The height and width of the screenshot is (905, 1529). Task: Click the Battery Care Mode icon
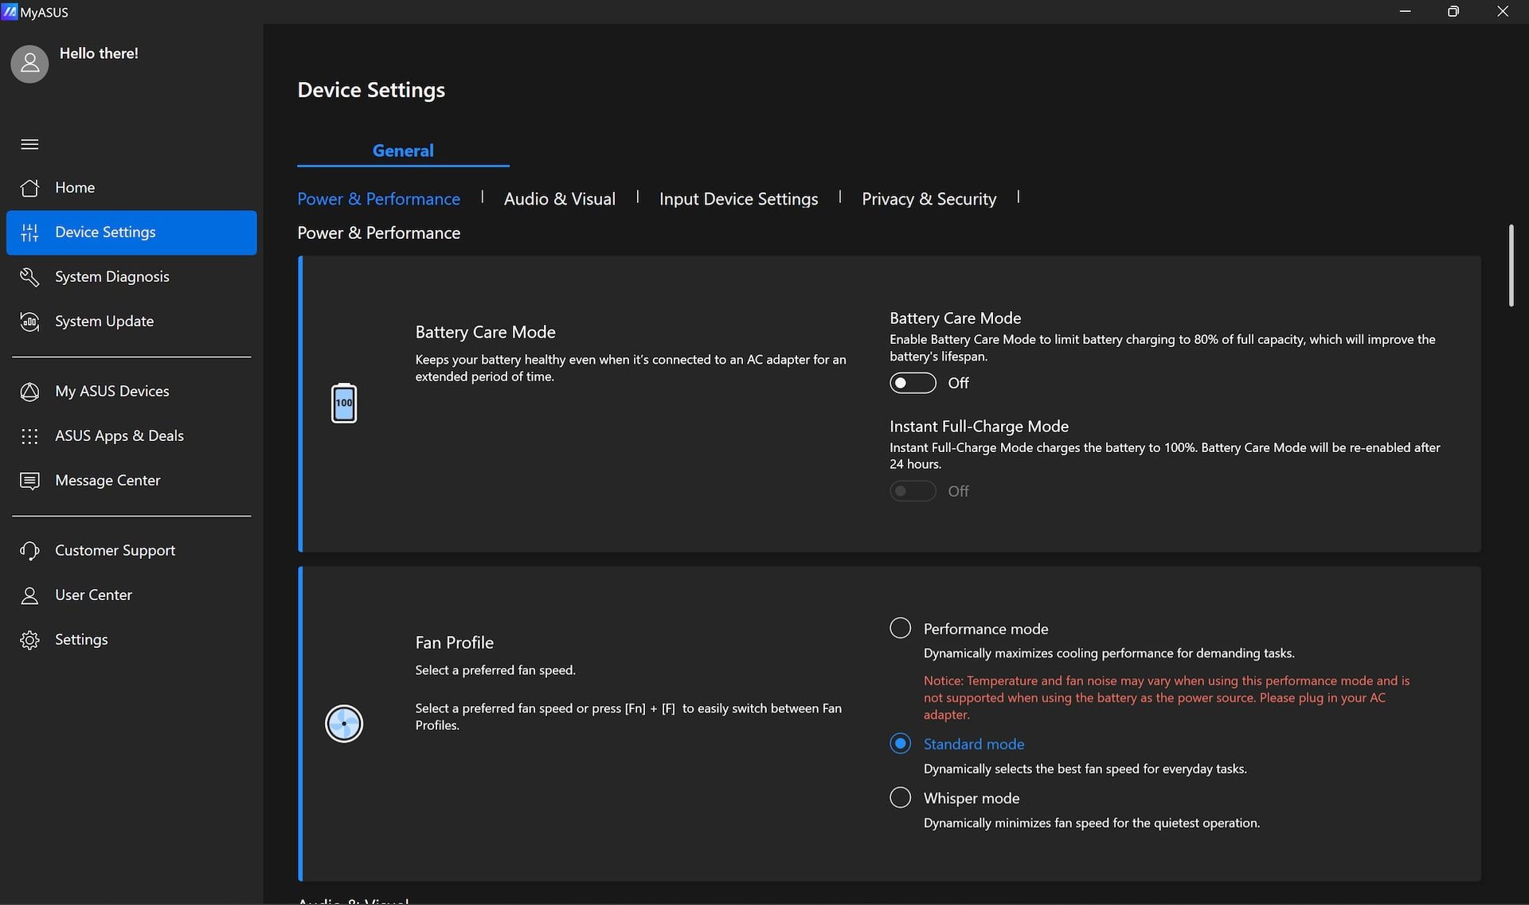[x=344, y=402]
